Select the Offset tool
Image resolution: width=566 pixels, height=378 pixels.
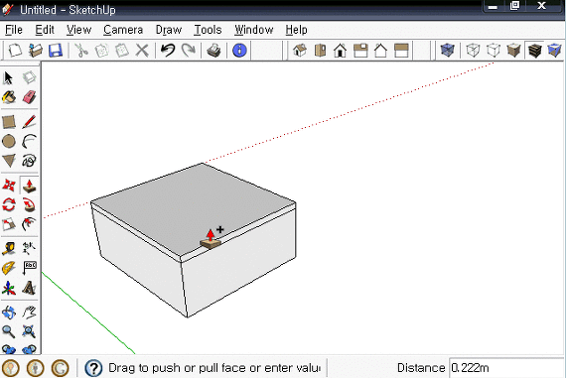point(29,224)
